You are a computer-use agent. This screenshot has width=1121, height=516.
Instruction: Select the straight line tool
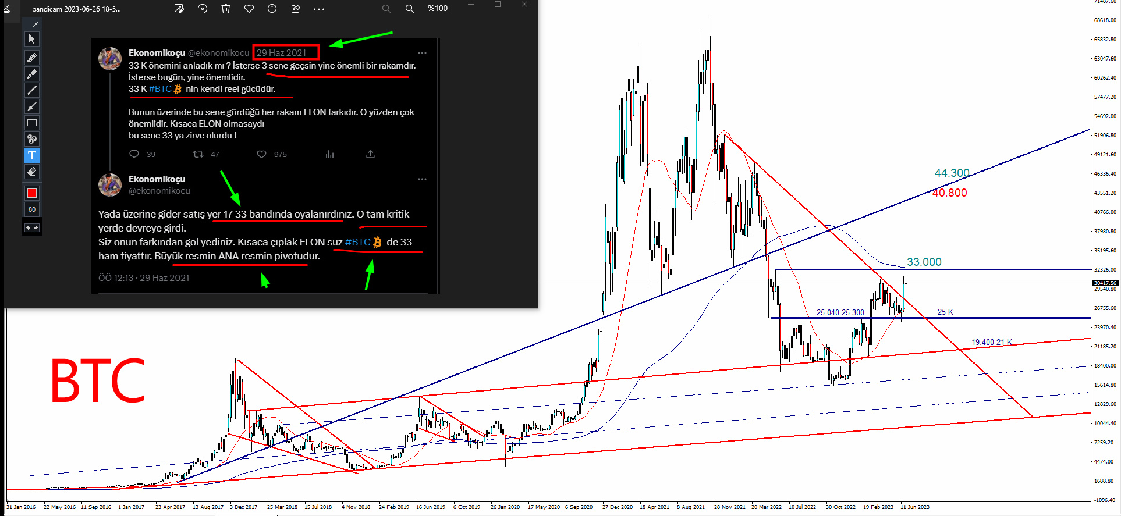click(x=32, y=90)
